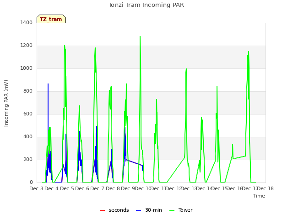
Task: Toggle the Tower series in legend
Action: [x=181, y=210]
